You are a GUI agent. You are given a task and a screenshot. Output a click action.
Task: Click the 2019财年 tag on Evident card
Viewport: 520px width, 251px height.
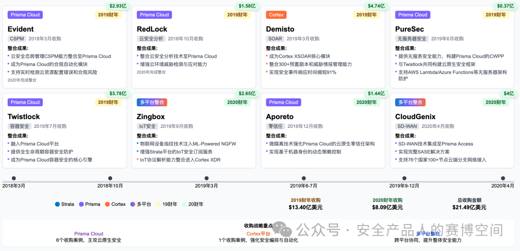point(108,14)
